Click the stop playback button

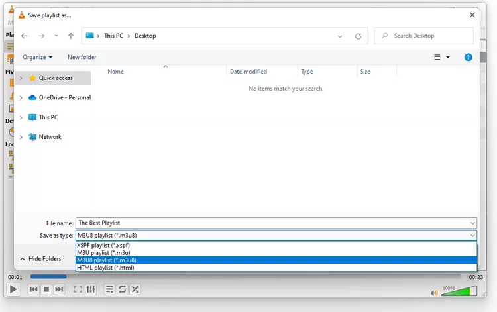pos(46,289)
